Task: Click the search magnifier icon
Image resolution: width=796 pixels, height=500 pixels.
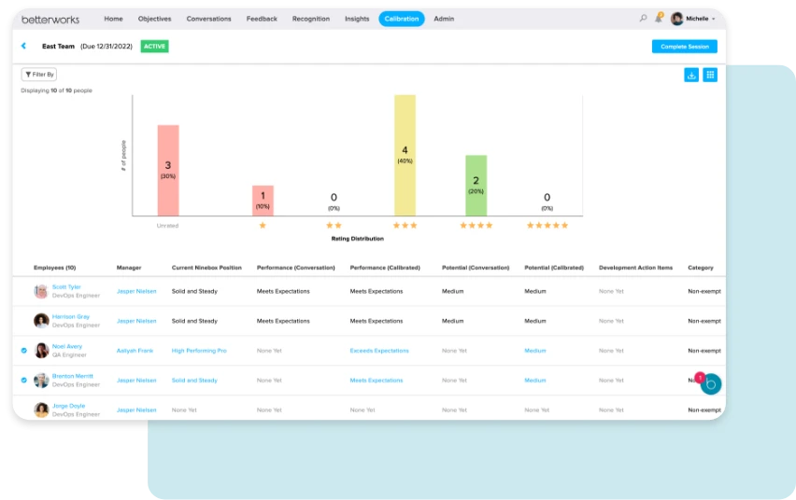Action: 643,19
